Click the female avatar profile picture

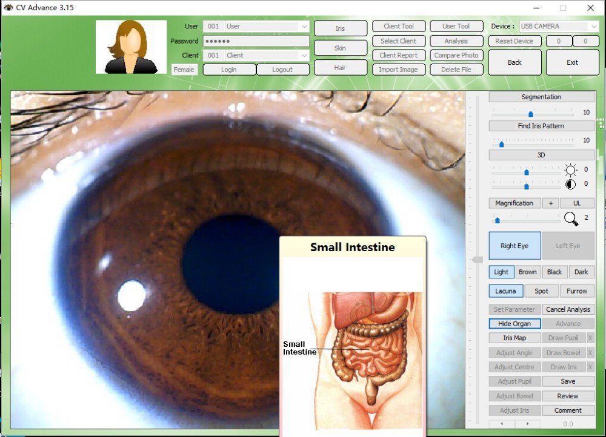[x=131, y=47]
